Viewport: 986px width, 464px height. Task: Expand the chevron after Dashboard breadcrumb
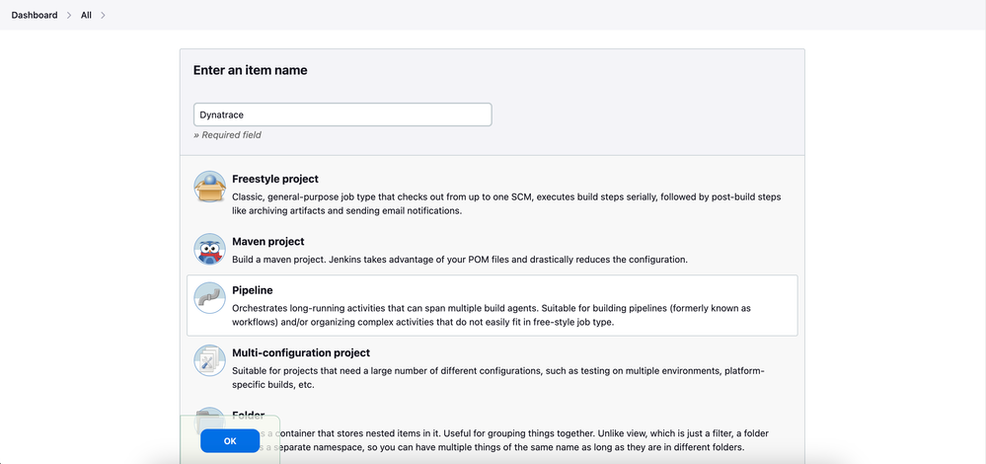(x=69, y=15)
